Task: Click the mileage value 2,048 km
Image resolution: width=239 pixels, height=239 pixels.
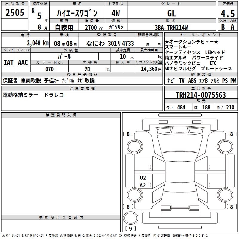Action: [x=38, y=43]
